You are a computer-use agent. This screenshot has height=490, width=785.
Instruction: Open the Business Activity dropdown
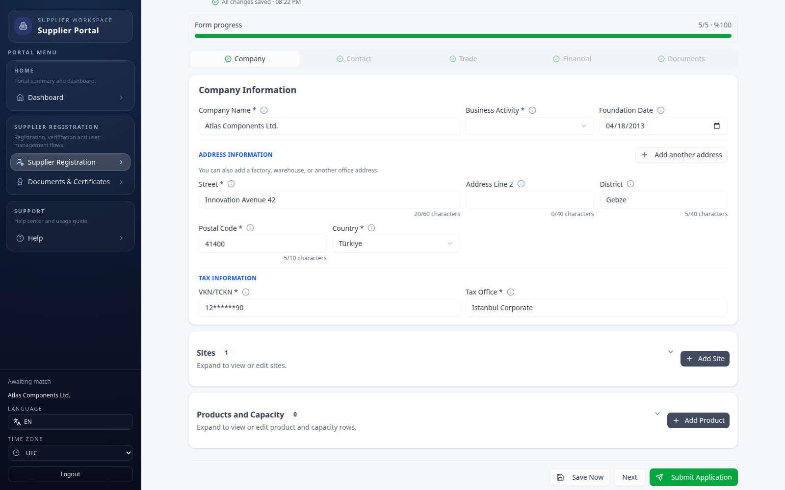coord(530,126)
